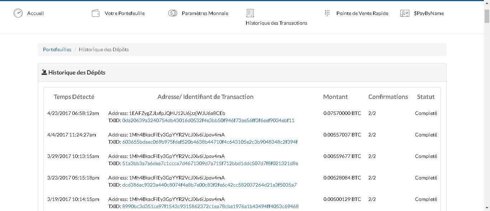The height and width of the screenshot is (211, 490).
Task: Open the Accueil menu item
Action: tap(36, 13)
